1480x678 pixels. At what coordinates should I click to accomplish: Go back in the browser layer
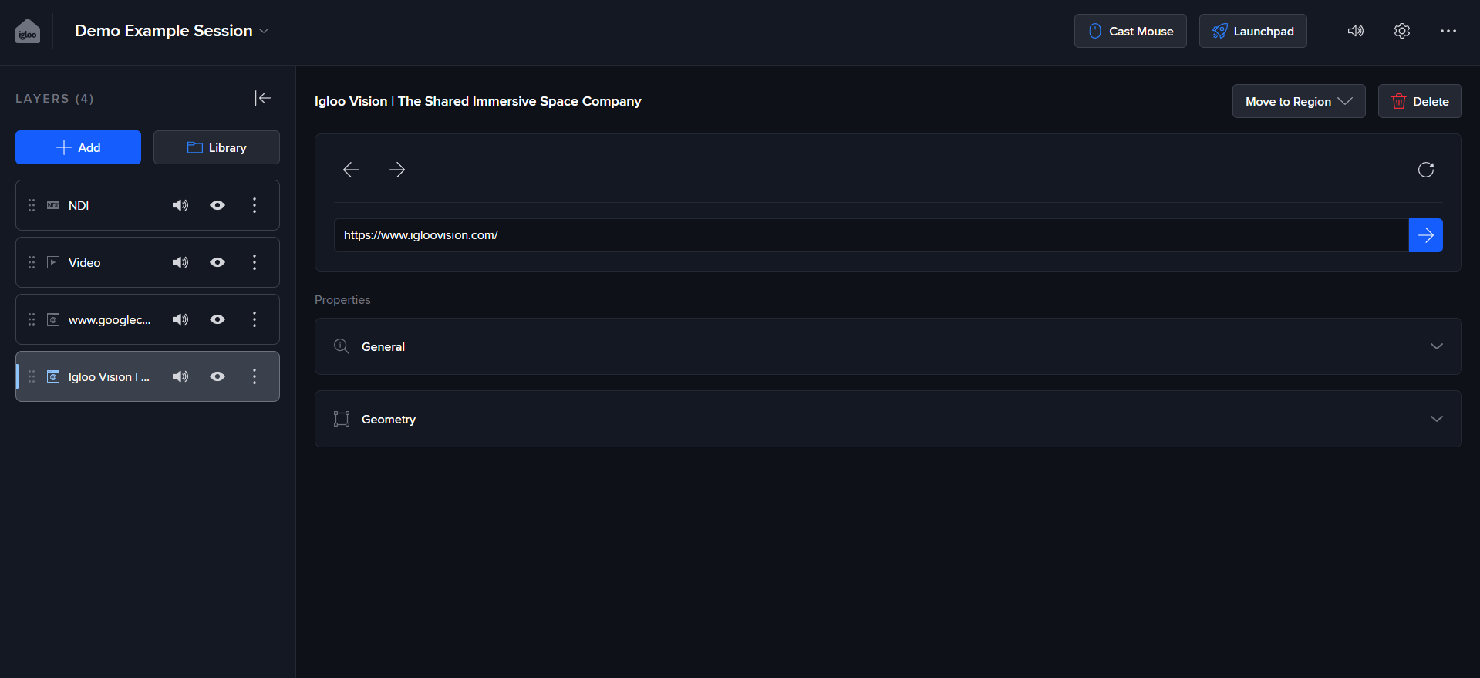(351, 170)
